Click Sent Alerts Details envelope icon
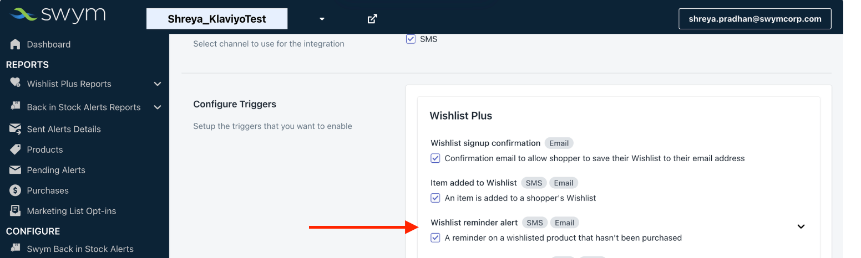The width and height of the screenshot is (861, 258). [15, 129]
